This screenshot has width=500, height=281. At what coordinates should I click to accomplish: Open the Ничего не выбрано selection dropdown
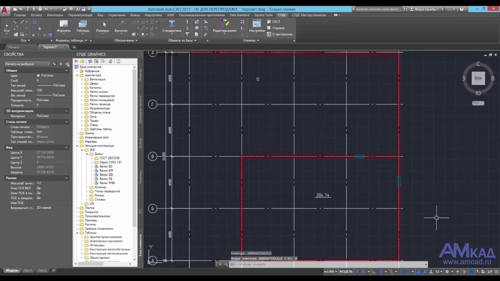coord(27,64)
